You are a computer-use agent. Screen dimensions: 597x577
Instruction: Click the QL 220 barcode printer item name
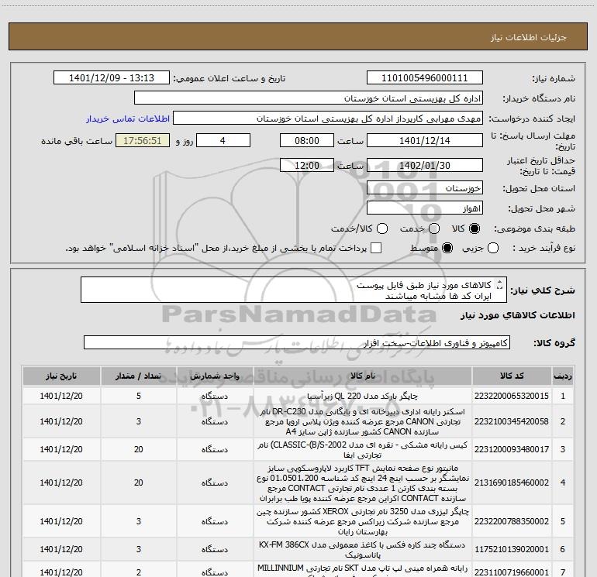pyautogui.click(x=363, y=396)
